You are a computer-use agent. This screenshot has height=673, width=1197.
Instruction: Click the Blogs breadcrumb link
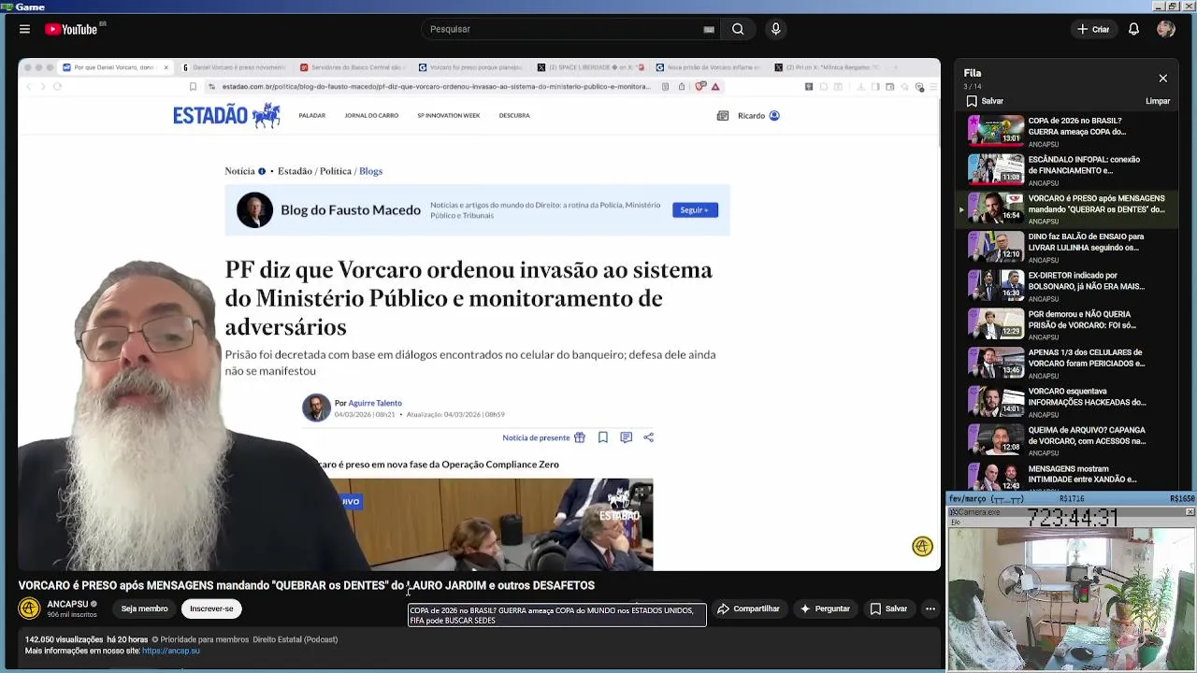(370, 171)
